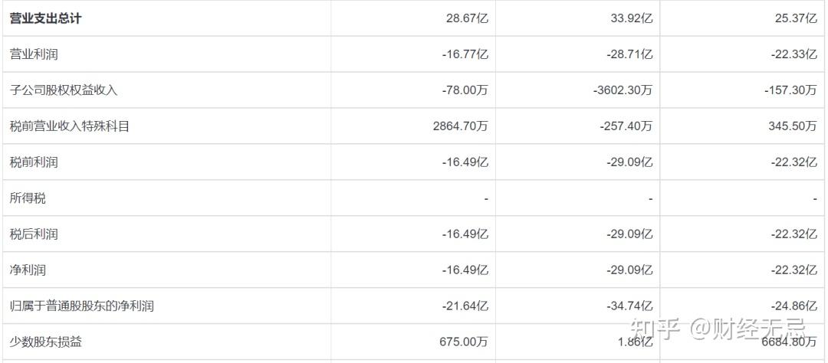
Task: Select the 税前营业收入特殊科目 row label
Action: point(70,126)
